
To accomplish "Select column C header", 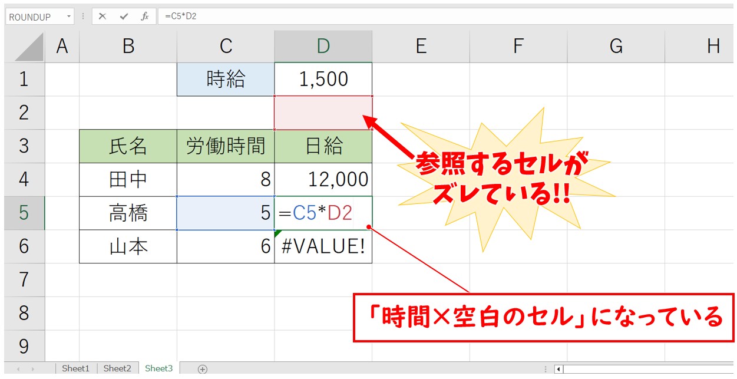I will point(226,47).
